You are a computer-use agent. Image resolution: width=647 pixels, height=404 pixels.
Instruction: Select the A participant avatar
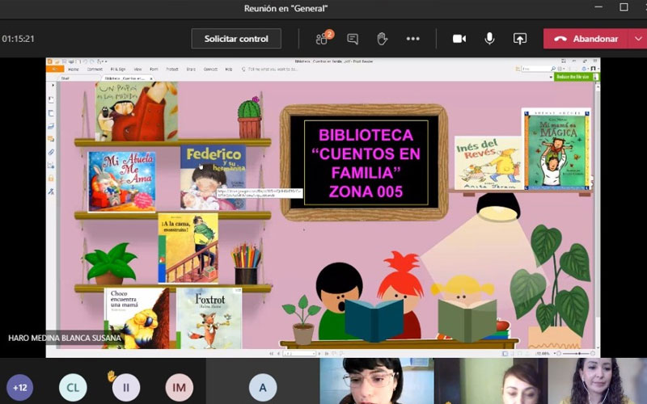[262, 388]
